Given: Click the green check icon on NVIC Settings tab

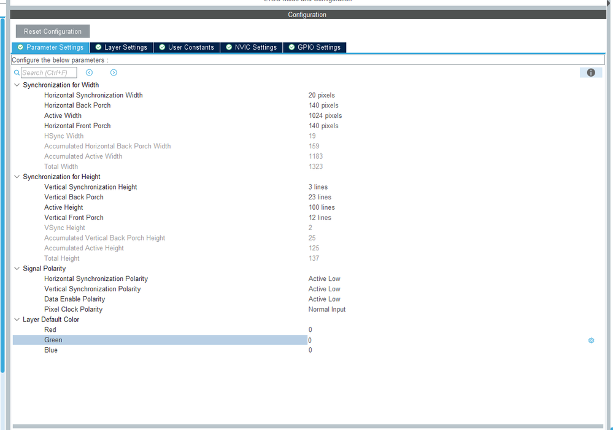Looking at the screenshot, I should click(x=228, y=47).
